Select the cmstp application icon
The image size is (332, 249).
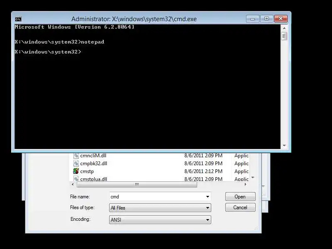(x=76, y=171)
